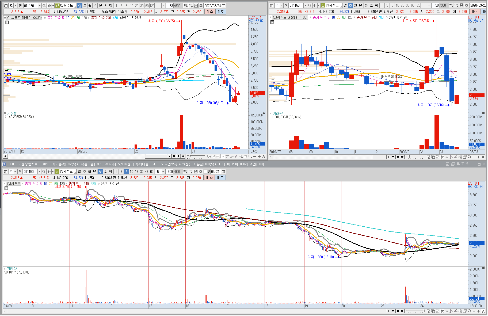Open settings gear in bottom chart toolbar
This screenshot has height=316, width=488.
coord(201,172)
